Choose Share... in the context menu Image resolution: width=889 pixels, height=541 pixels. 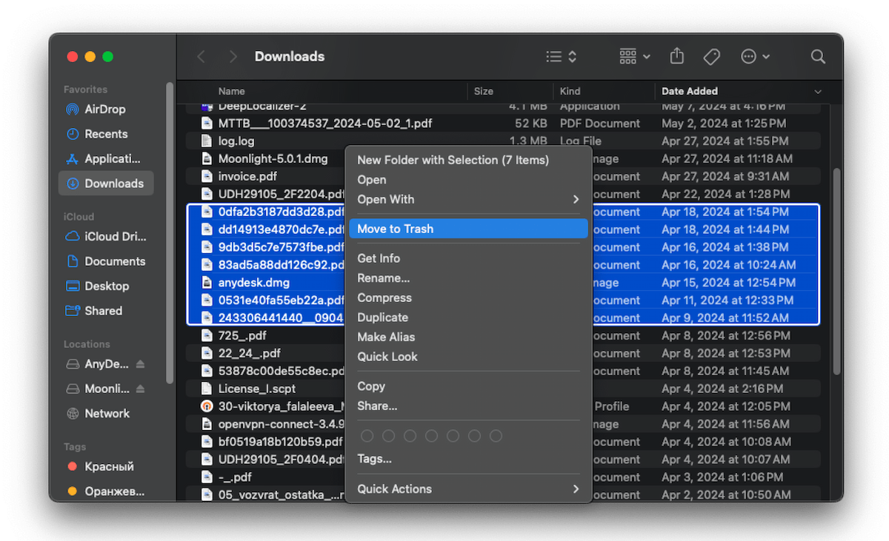click(x=468, y=406)
